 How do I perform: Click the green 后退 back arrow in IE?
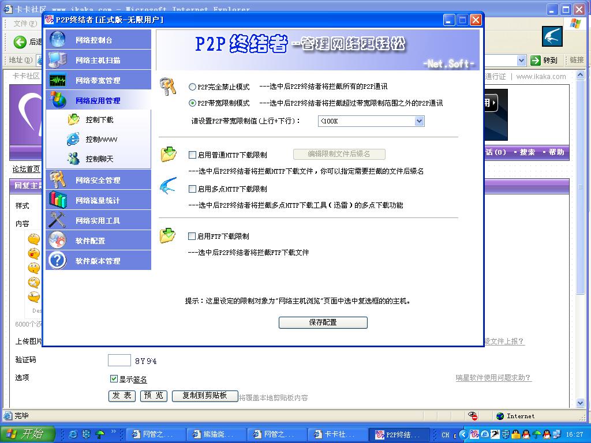click(20, 42)
